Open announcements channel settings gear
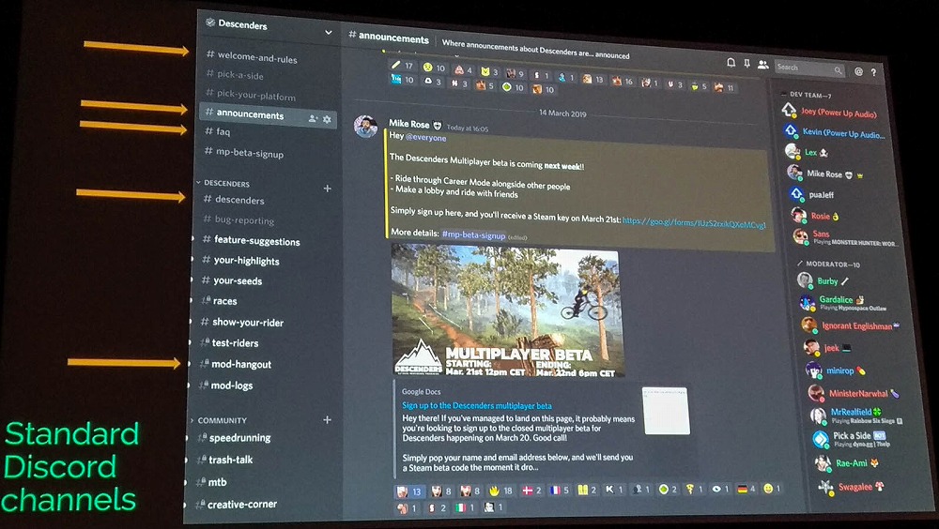The height and width of the screenshot is (529, 939). click(327, 119)
